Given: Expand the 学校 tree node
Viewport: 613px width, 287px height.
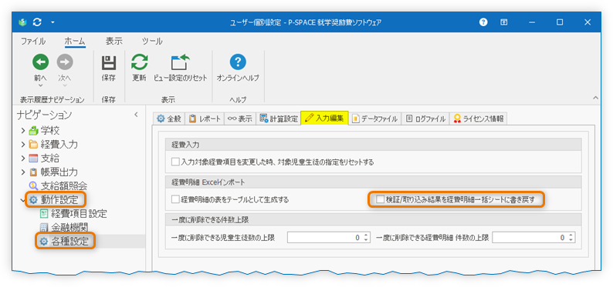Looking at the screenshot, I should click(x=23, y=131).
